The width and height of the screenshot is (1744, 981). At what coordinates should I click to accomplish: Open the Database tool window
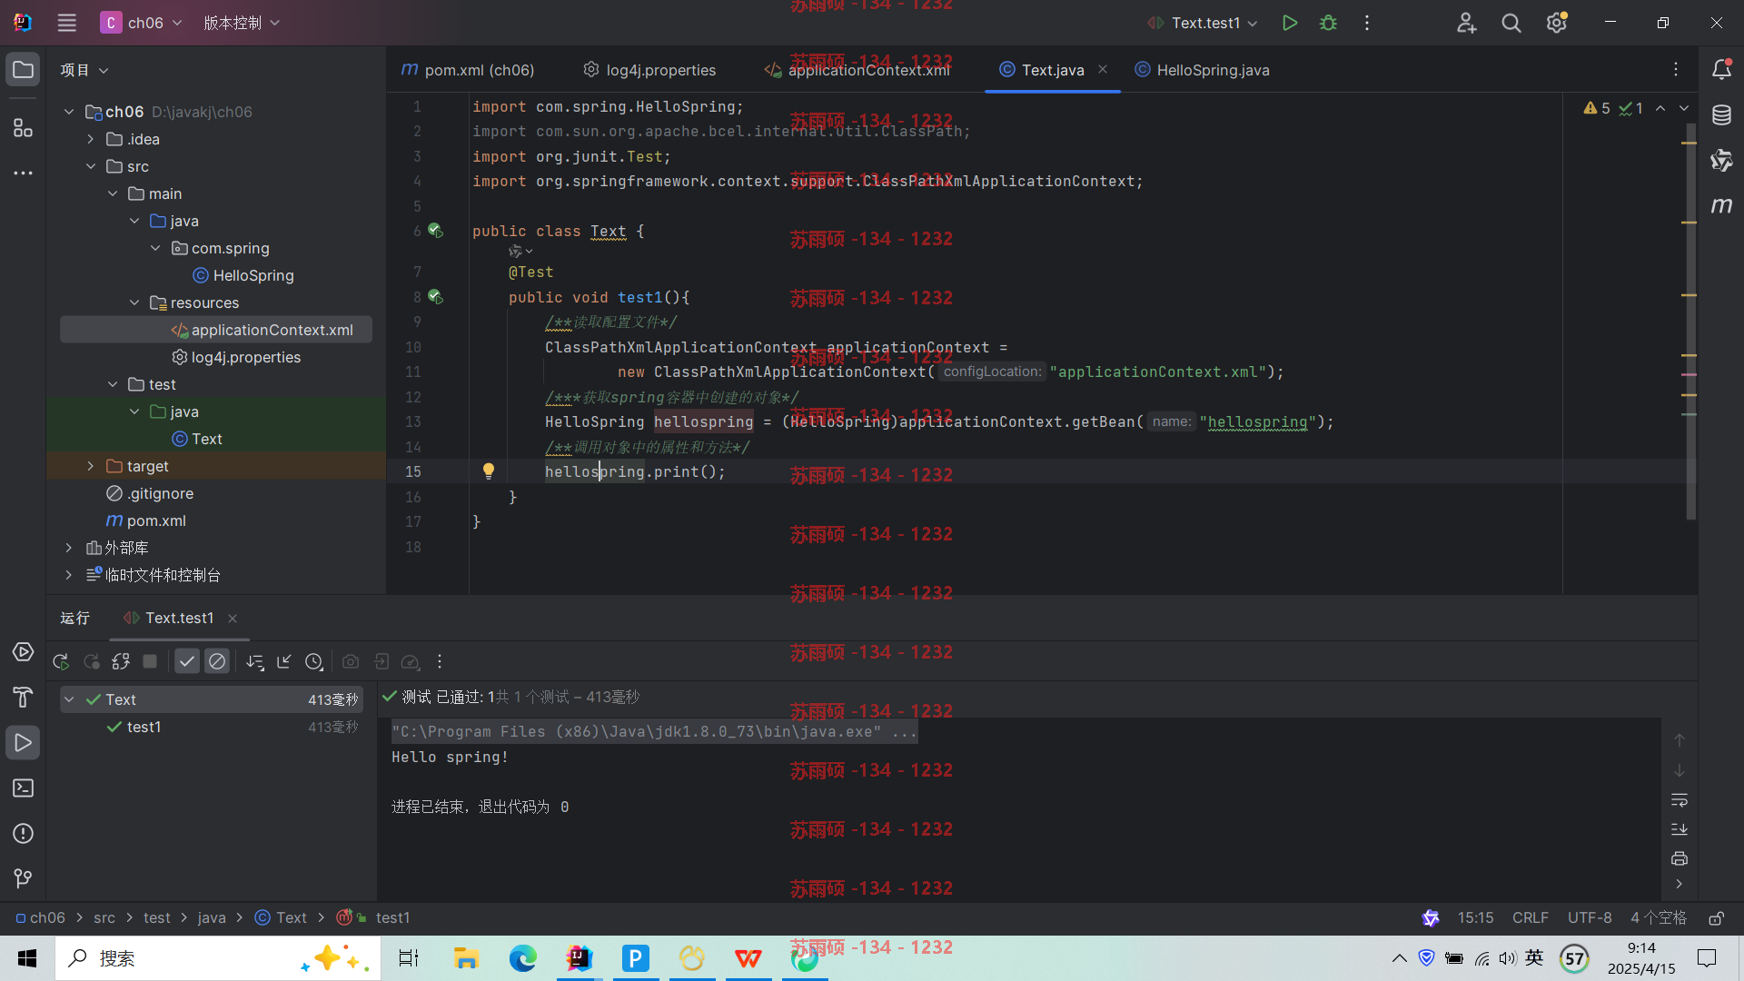[x=1721, y=115]
